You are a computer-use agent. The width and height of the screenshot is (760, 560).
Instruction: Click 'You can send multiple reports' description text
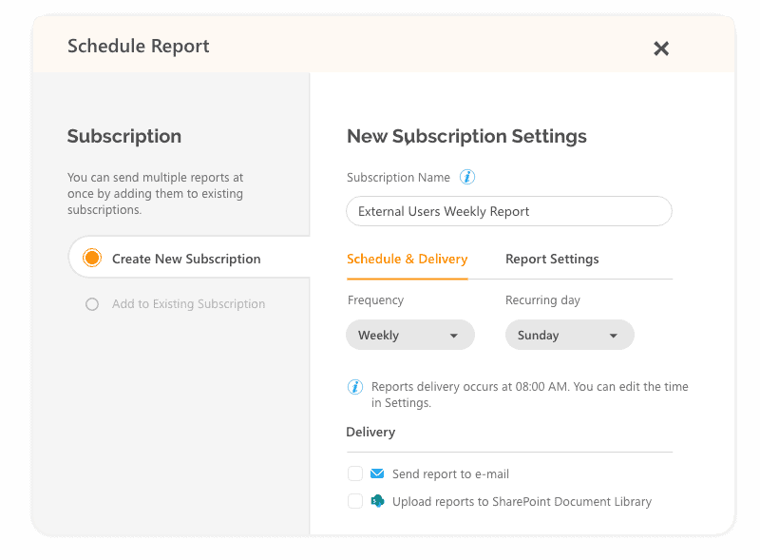[x=155, y=194]
